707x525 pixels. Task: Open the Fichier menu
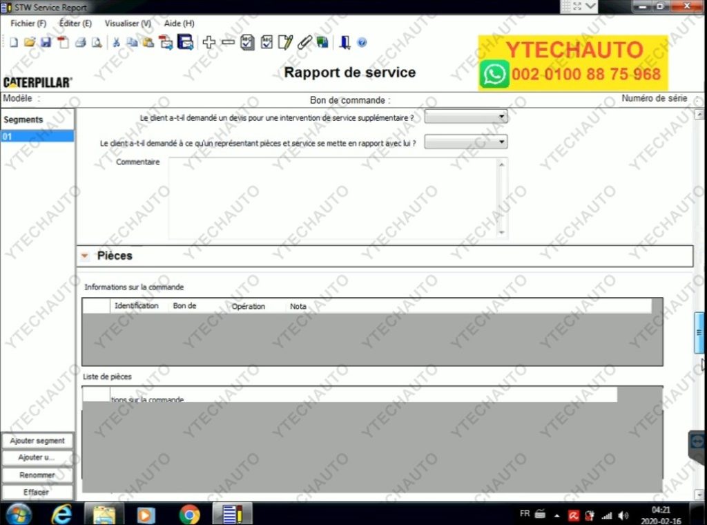pyautogui.click(x=28, y=23)
